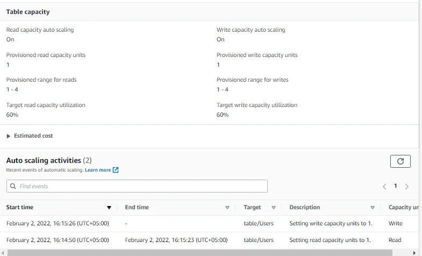Open the Learn more link

[97, 170]
